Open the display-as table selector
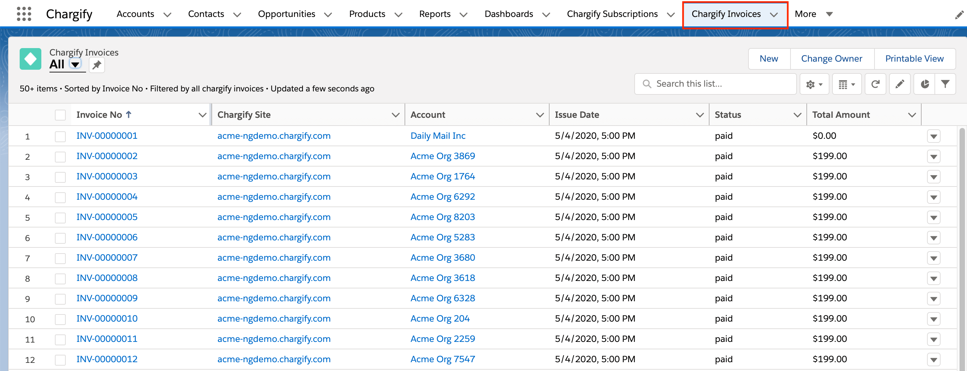The height and width of the screenshot is (371, 967). (x=846, y=84)
